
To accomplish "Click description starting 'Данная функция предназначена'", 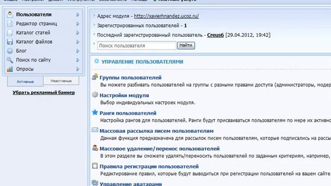I will click(x=216, y=138).
